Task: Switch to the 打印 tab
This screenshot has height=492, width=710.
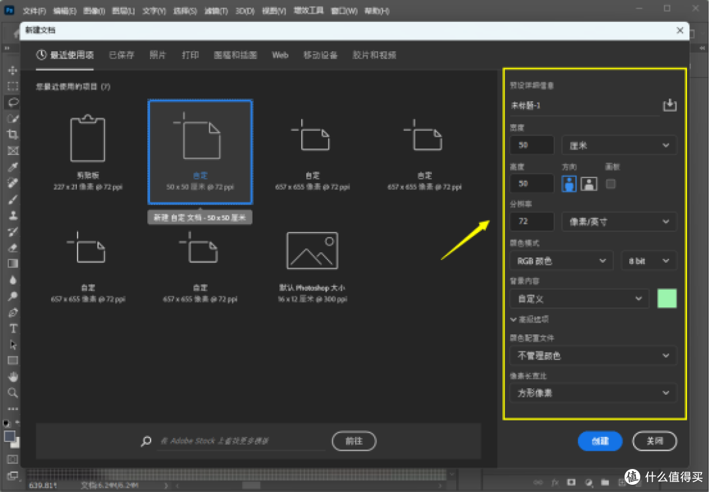Action: point(190,55)
